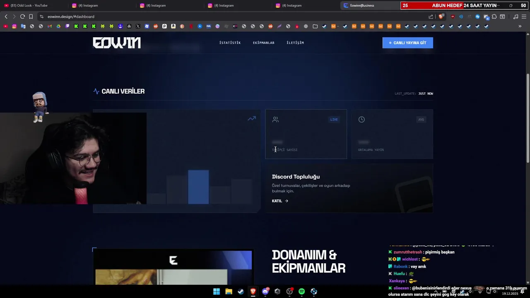Show hidden bookmarks with double chevron

(x=520, y=26)
